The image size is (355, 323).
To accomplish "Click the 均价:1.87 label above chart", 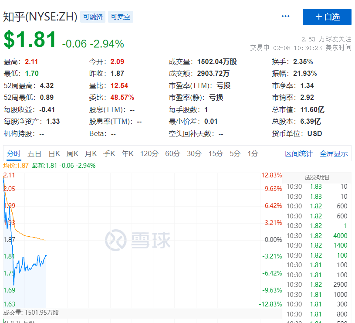I will pos(16,166).
